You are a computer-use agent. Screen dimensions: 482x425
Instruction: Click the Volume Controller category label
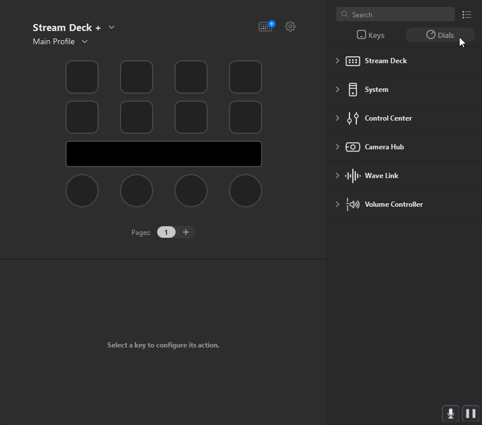[394, 204]
